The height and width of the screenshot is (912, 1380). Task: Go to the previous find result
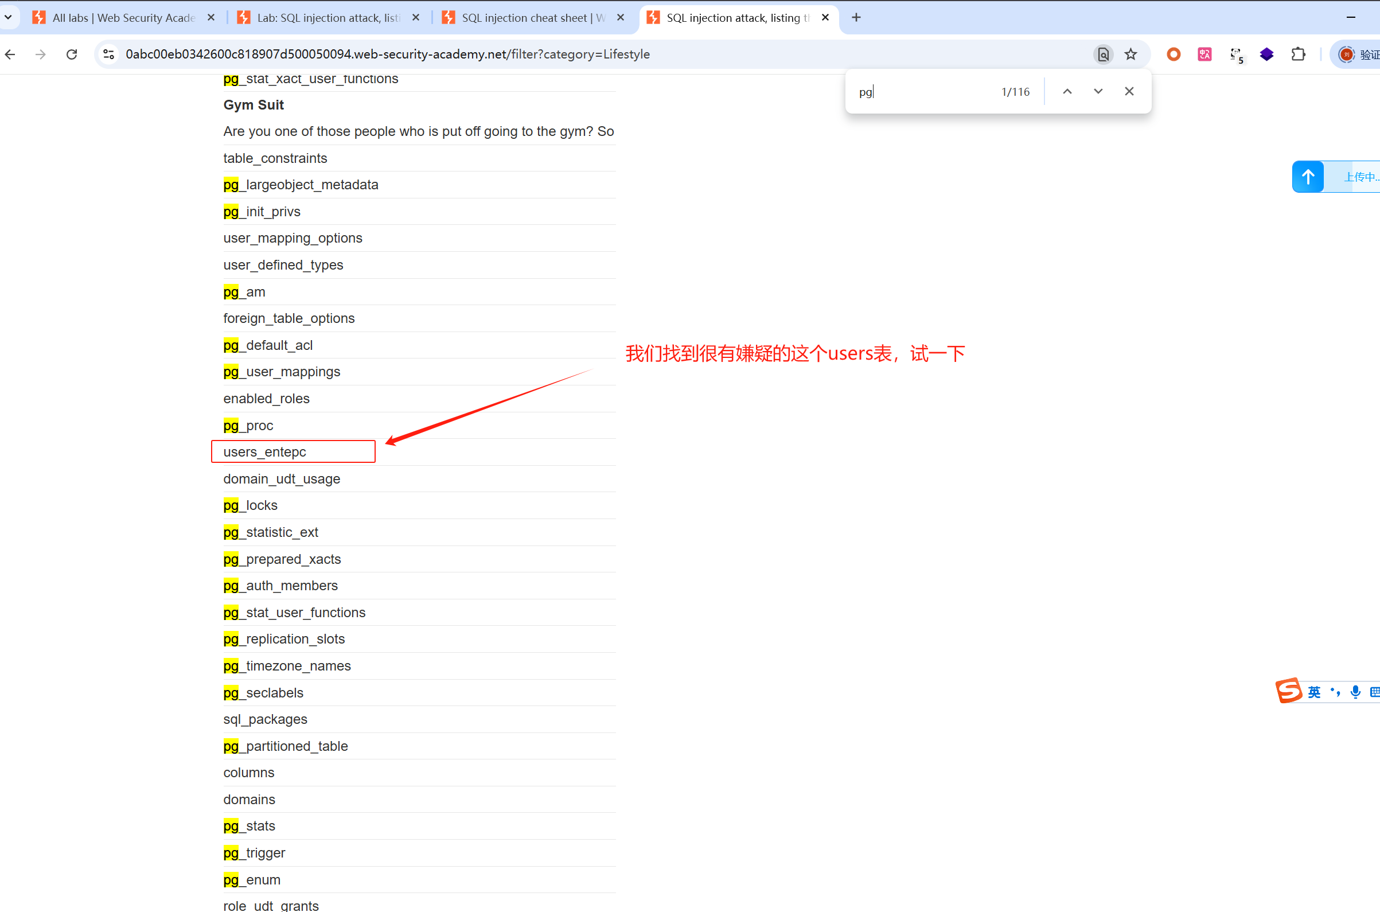coord(1067,91)
